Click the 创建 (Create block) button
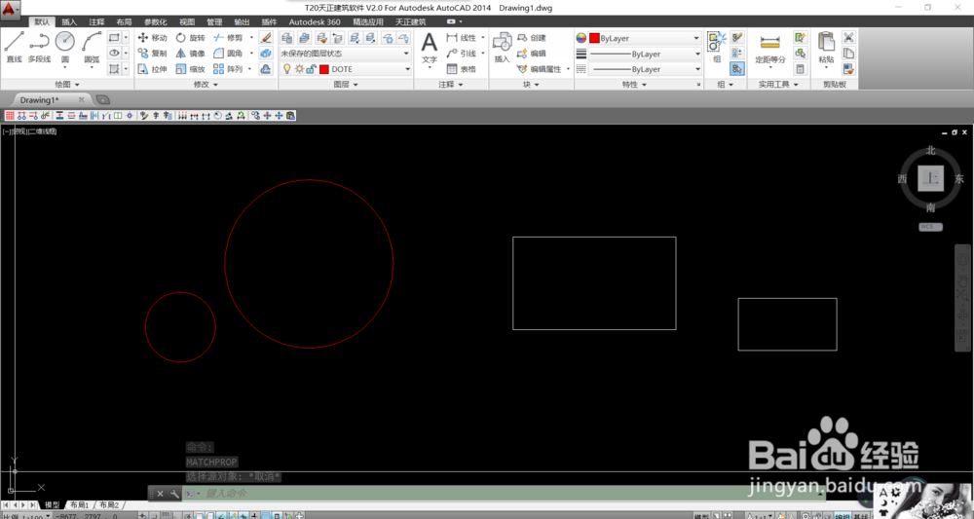This screenshot has width=974, height=519. (x=532, y=38)
